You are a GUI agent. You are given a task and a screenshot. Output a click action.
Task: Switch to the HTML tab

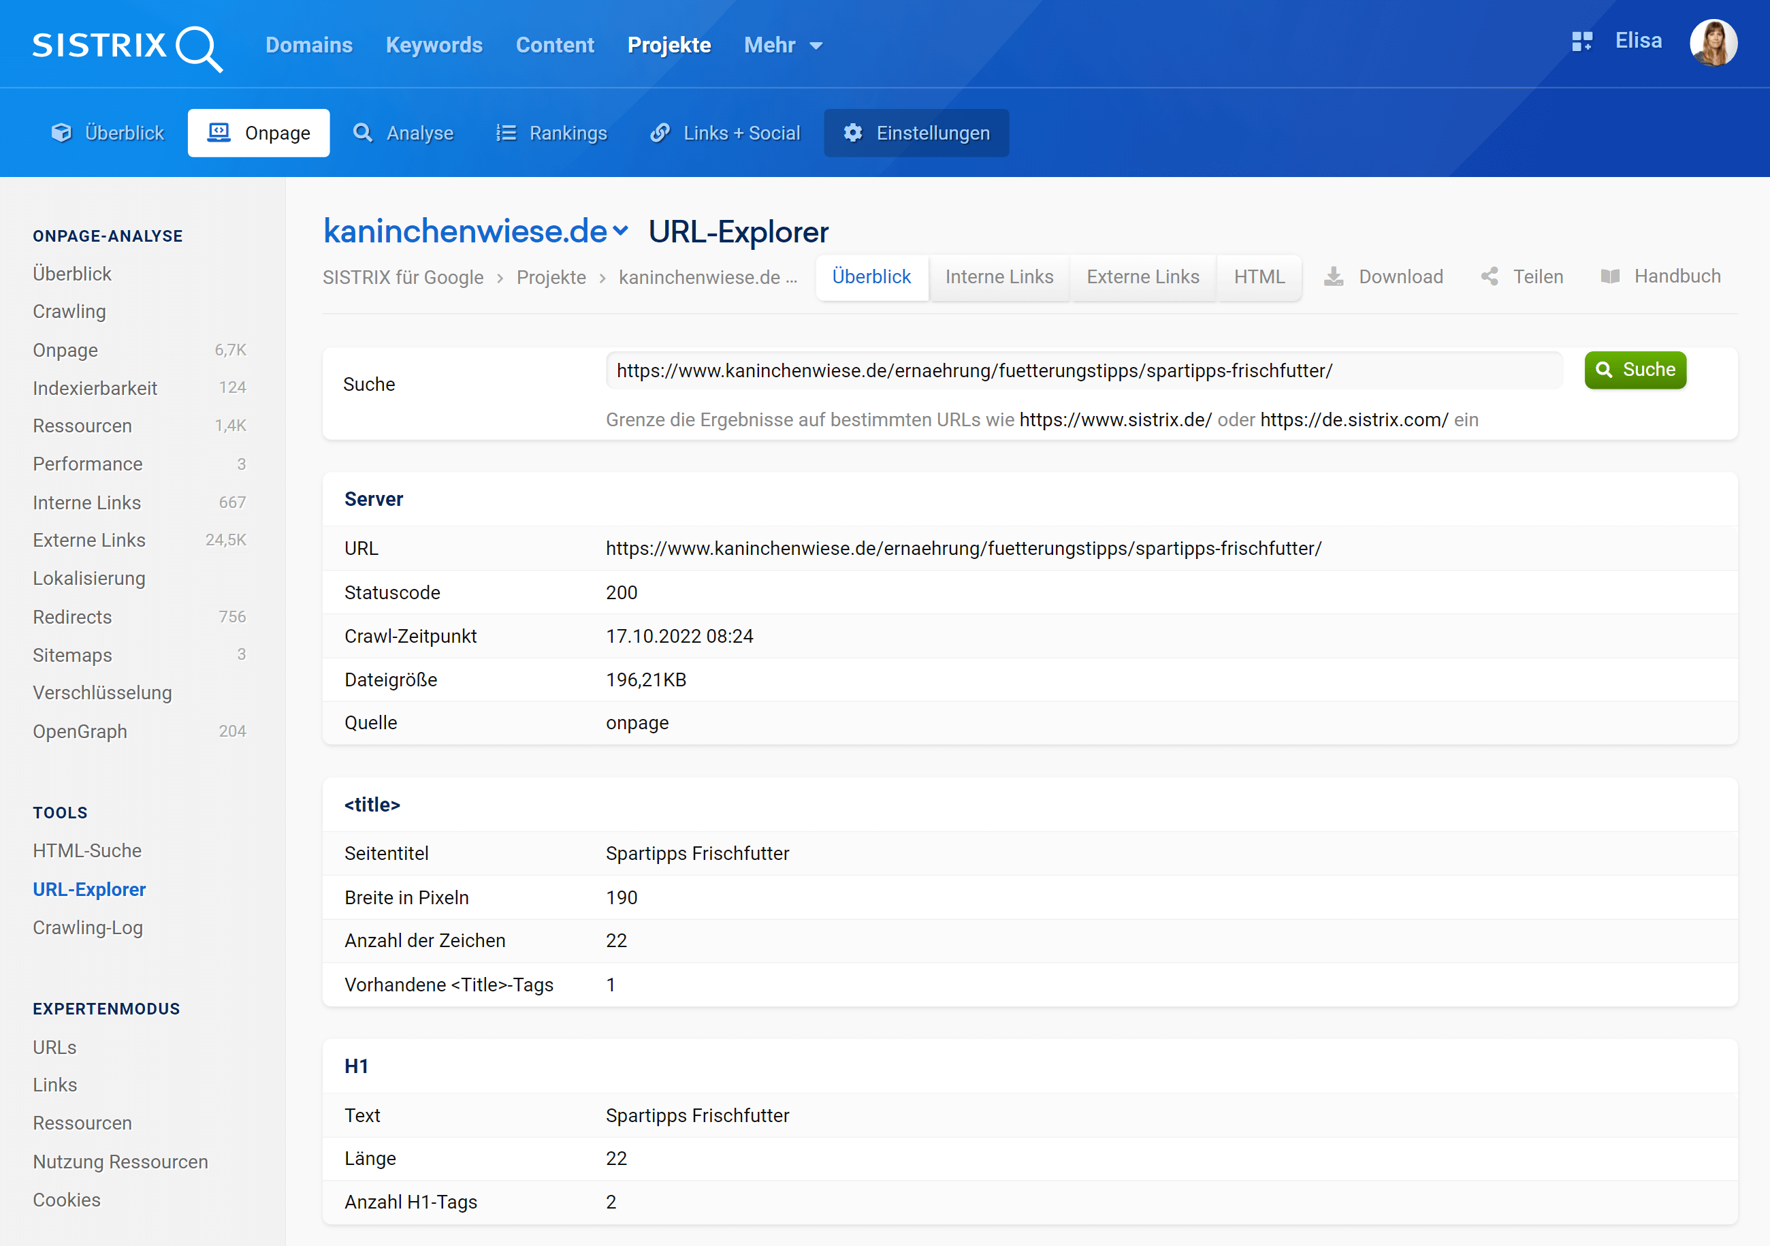[x=1259, y=277]
